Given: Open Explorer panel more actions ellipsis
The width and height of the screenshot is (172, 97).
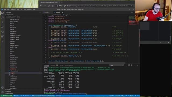Looking at the screenshot, I should tap(40, 12).
